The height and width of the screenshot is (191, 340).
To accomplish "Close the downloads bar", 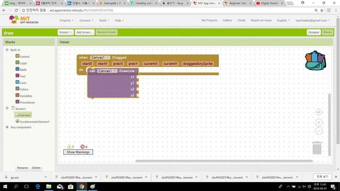I will [x=336, y=177].
